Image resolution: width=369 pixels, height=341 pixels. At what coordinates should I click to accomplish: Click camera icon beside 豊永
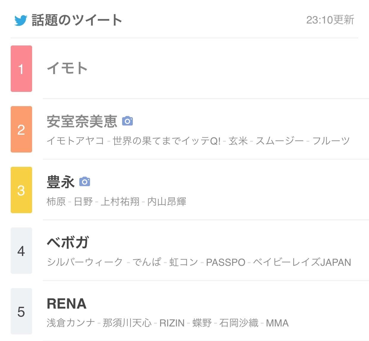tap(85, 181)
